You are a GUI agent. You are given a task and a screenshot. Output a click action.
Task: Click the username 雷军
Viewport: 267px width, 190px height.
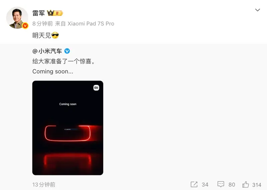pyautogui.click(x=39, y=13)
